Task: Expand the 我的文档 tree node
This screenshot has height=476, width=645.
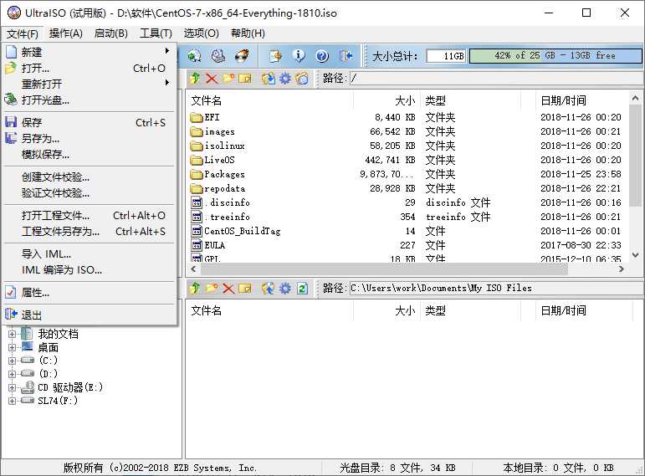Action: point(12,334)
